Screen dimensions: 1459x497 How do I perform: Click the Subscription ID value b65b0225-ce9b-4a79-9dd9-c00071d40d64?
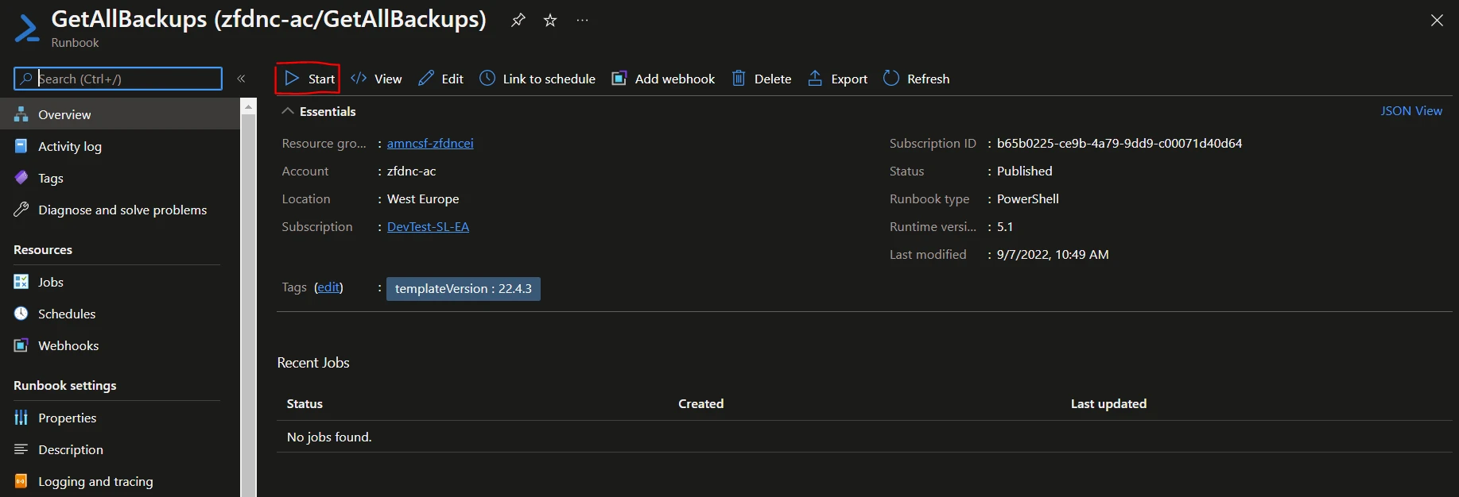[x=1119, y=143]
